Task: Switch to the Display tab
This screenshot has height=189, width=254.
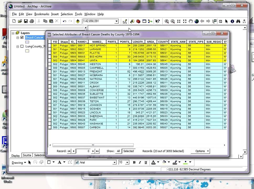Action: click(x=15, y=156)
